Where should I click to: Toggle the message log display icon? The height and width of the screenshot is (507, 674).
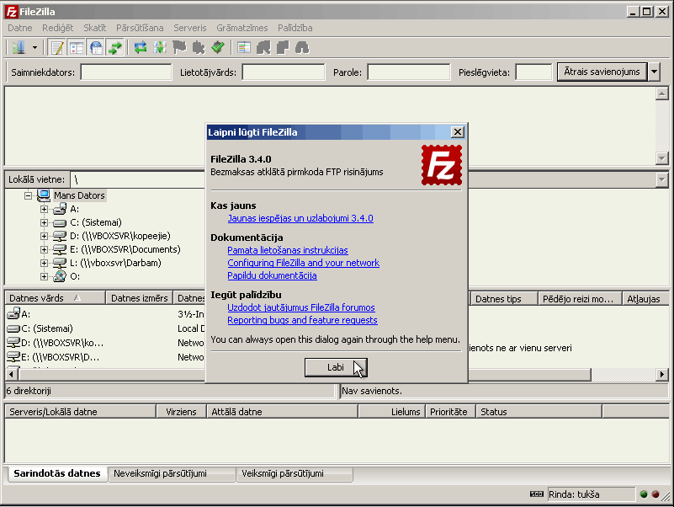[57, 47]
